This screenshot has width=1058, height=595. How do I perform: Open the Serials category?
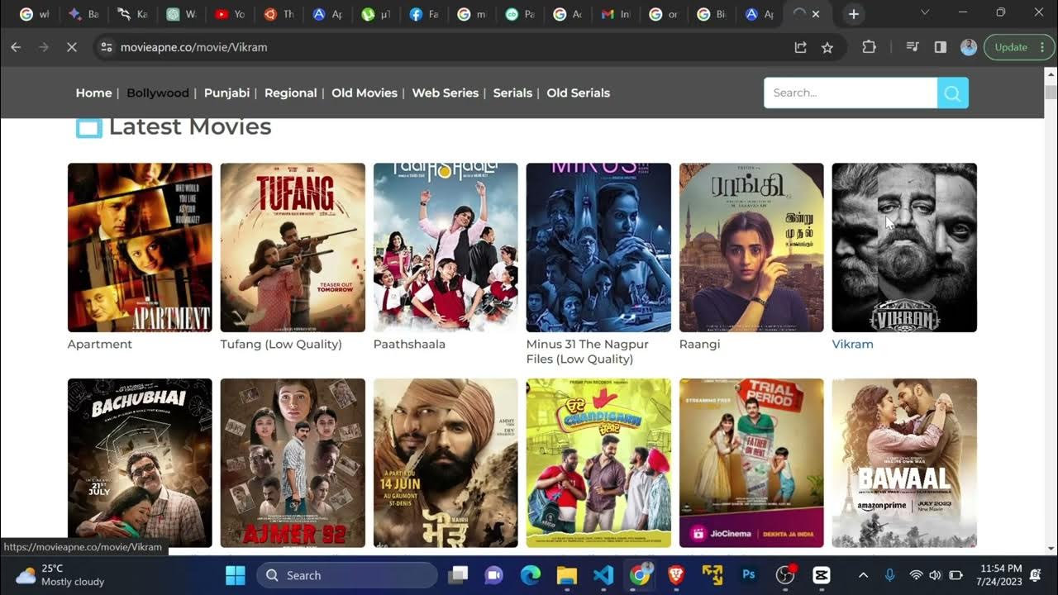(x=512, y=93)
